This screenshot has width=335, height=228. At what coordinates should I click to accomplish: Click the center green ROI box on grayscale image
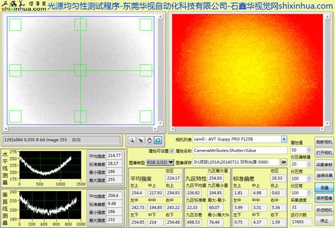pos(80,70)
